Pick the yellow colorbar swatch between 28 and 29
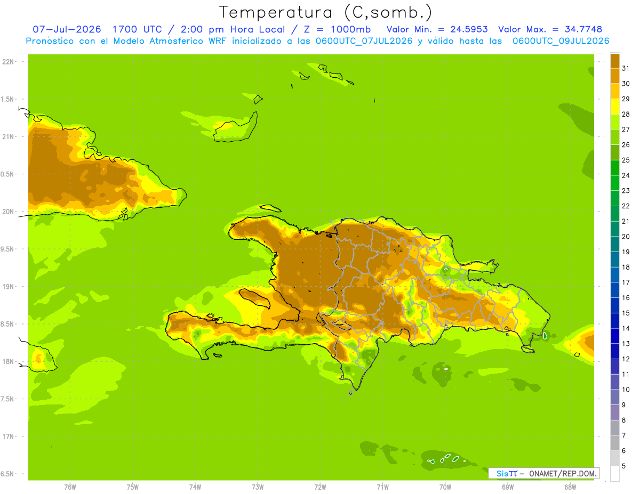 [x=615, y=107]
